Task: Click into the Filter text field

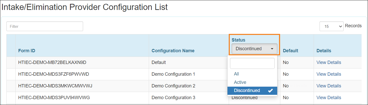Action: [45, 26]
